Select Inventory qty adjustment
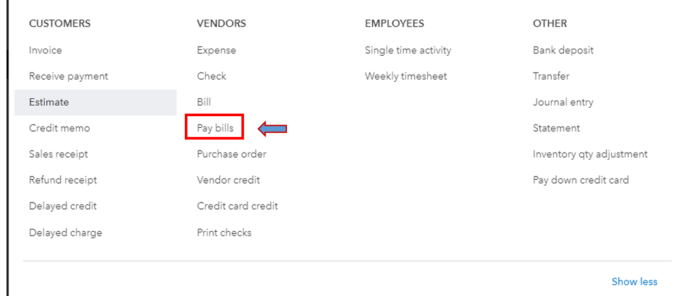Image resolution: width=682 pixels, height=296 pixels. [x=590, y=154]
